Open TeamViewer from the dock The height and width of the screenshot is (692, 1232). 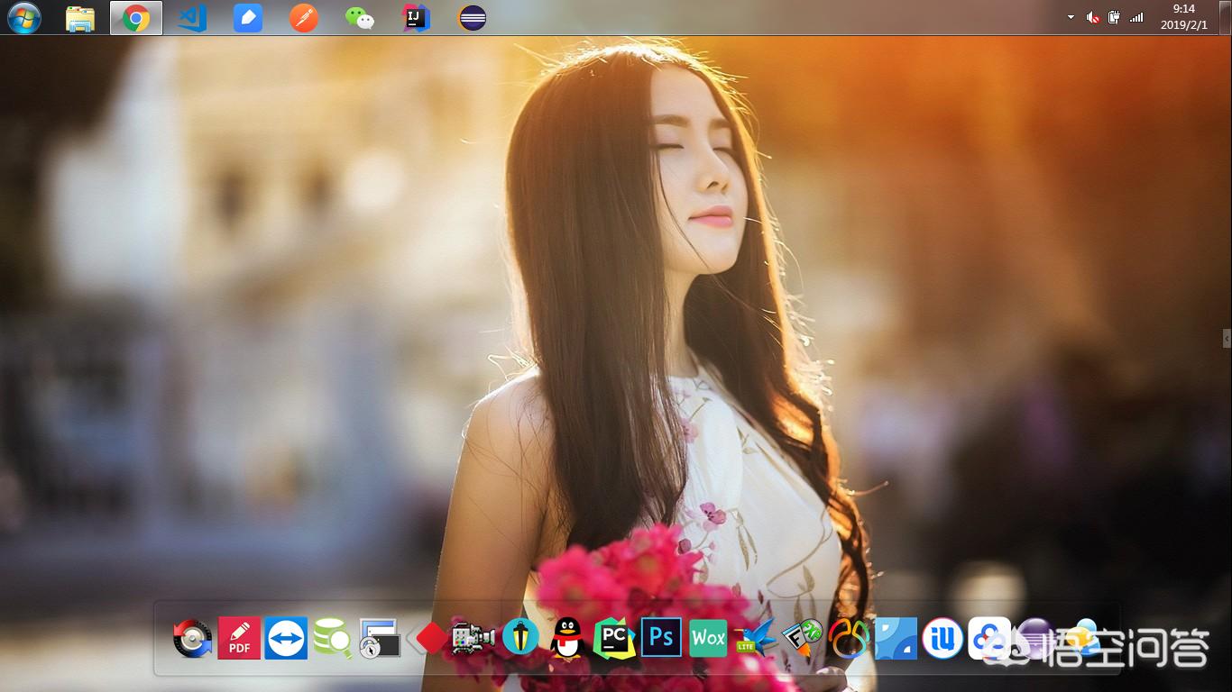pos(286,638)
